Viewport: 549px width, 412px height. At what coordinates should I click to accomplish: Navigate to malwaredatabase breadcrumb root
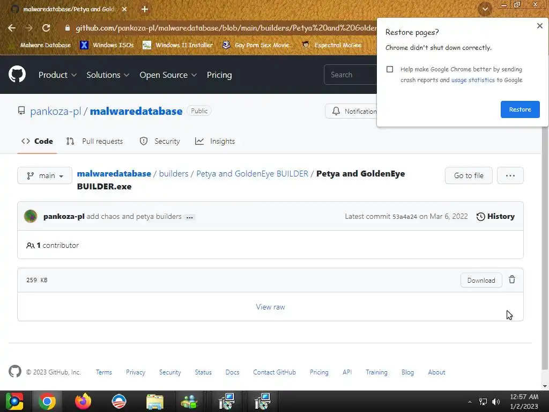coord(114,174)
